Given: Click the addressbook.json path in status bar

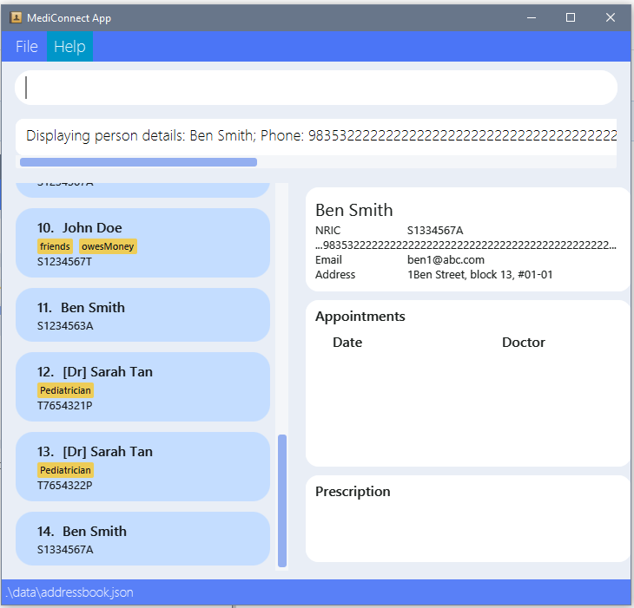Looking at the screenshot, I should 69,592.
